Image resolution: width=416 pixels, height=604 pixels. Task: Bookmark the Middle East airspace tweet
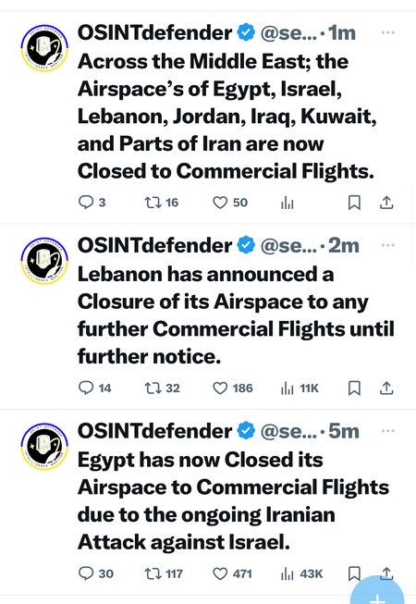click(354, 203)
